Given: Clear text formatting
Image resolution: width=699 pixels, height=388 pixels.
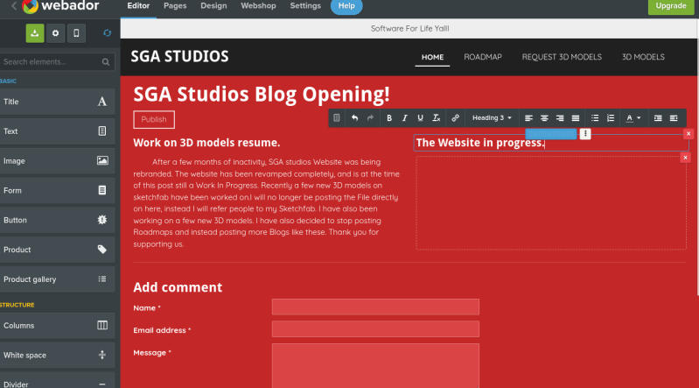Looking at the screenshot, I should coord(436,118).
